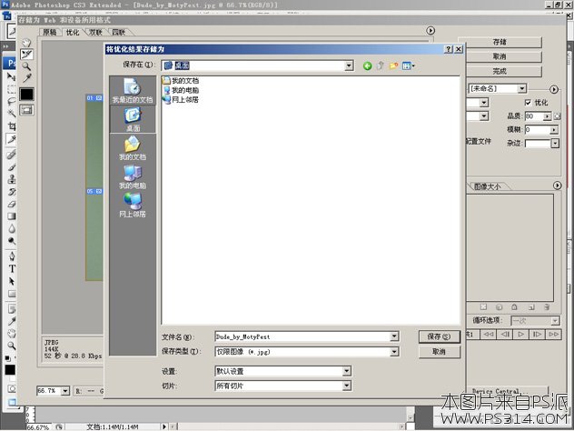Select Photoshop Crop tool in main toolbox
This screenshot has height=431, width=574.
pyautogui.click(x=12, y=126)
